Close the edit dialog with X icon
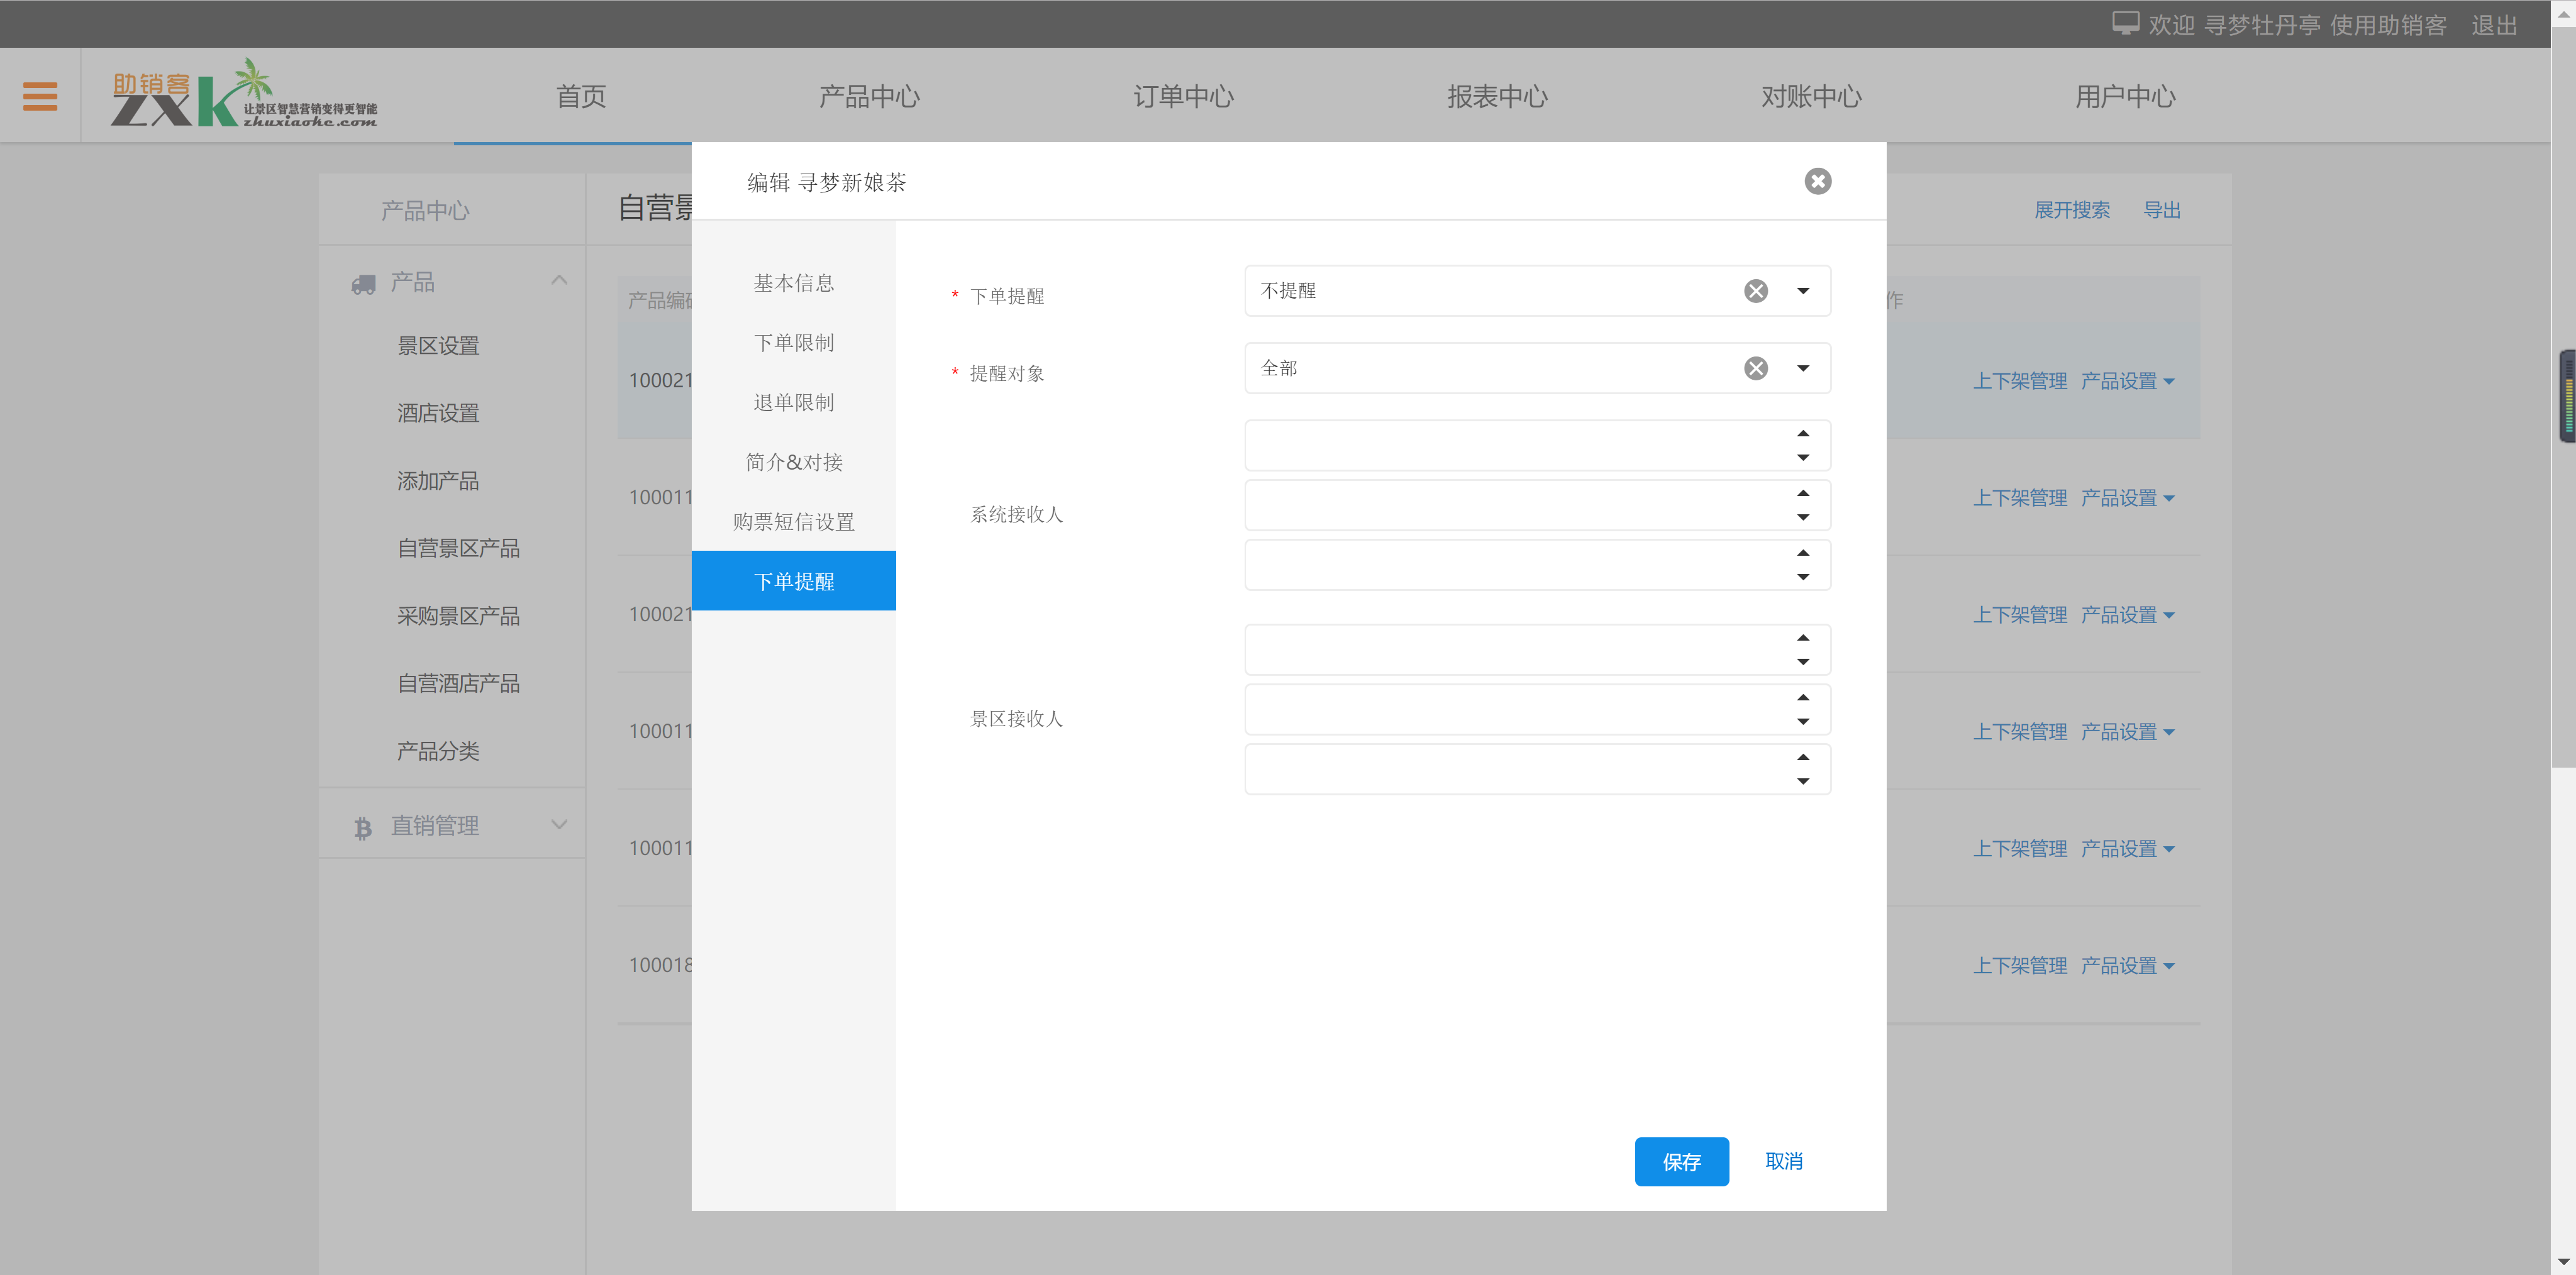Image resolution: width=2576 pixels, height=1275 pixels. tap(1817, 181)
